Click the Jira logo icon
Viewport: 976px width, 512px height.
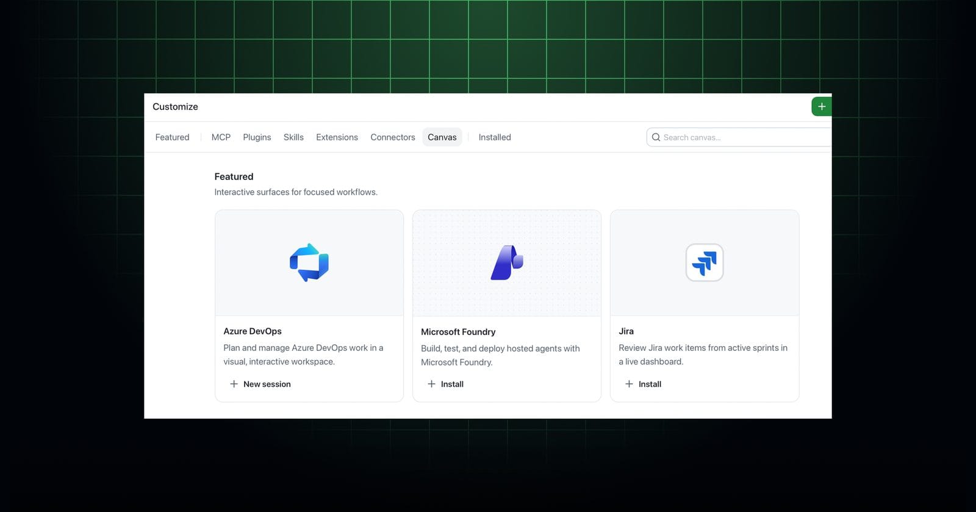pos(705,262)
